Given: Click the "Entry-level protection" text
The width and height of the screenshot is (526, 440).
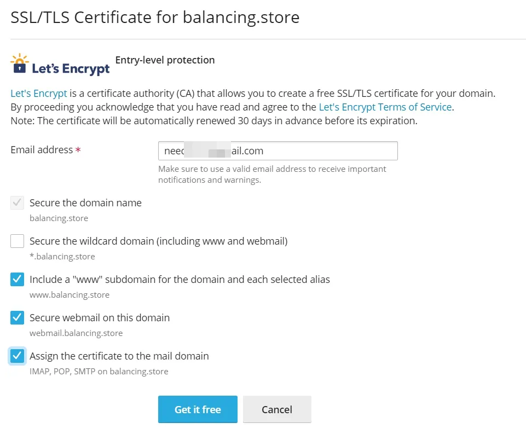Looking at the screenshot, I should pos(165,60).
